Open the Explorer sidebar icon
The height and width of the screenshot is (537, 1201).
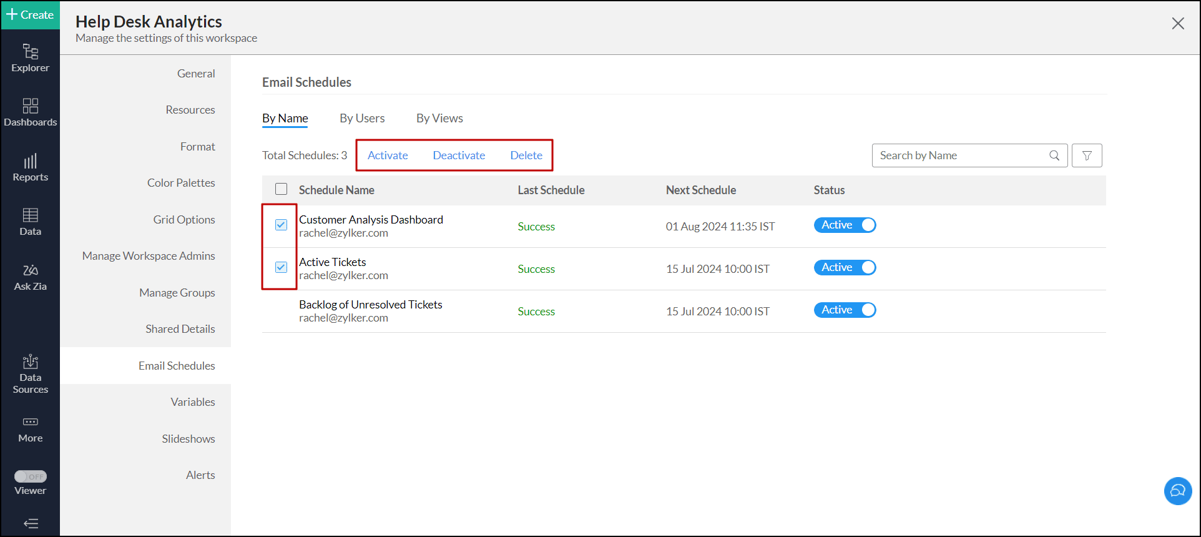pos(30,58)
